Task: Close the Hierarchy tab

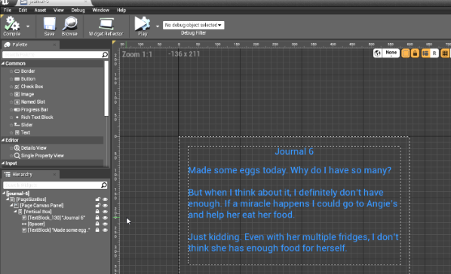Action: pyautogui.click(x=54, y=175)
